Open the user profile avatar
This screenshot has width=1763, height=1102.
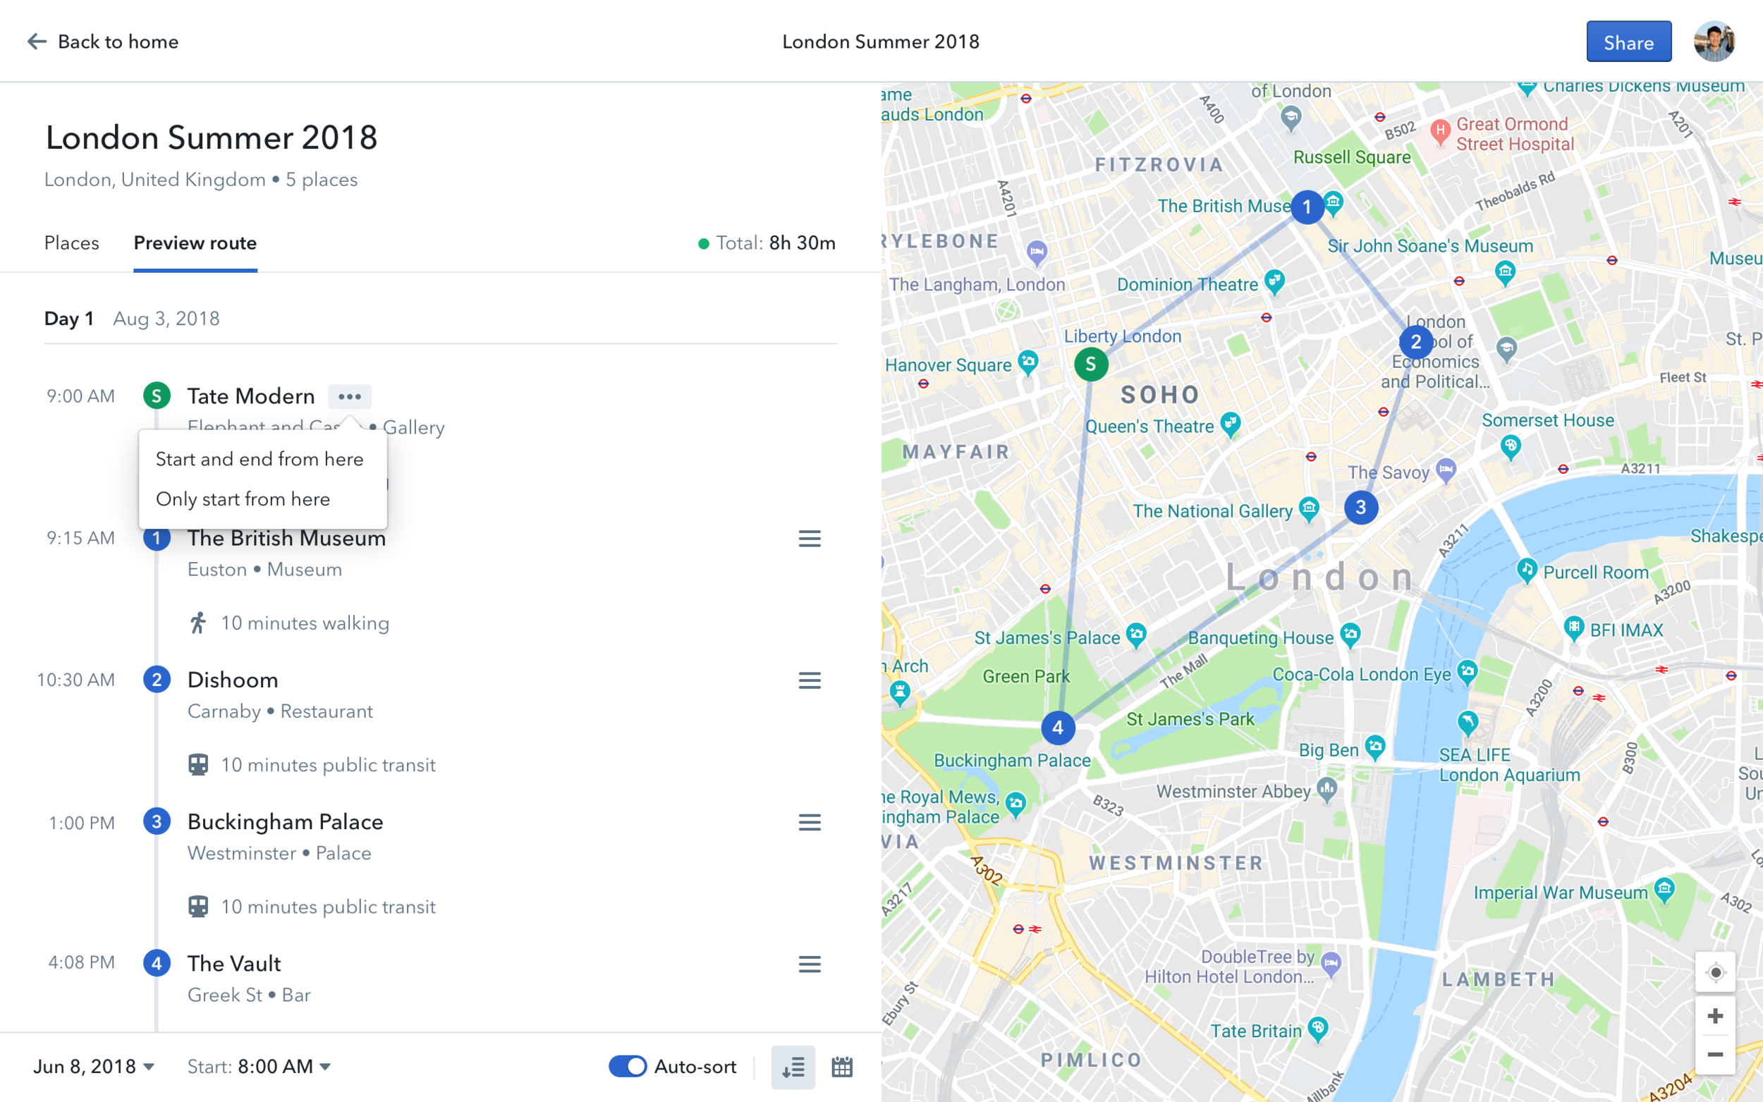coord(1714,42)
